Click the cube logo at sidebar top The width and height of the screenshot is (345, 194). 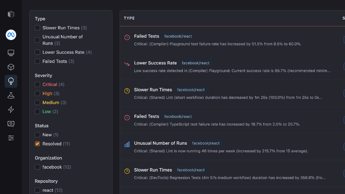(x=11, y=14)
